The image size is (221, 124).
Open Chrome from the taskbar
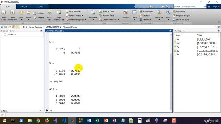[x=38, y=121]
